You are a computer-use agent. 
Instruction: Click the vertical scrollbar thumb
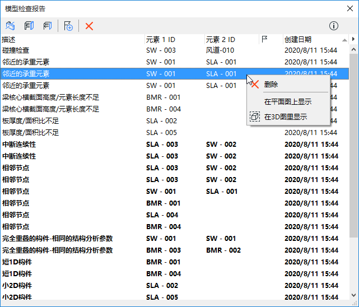click(353, 146)
